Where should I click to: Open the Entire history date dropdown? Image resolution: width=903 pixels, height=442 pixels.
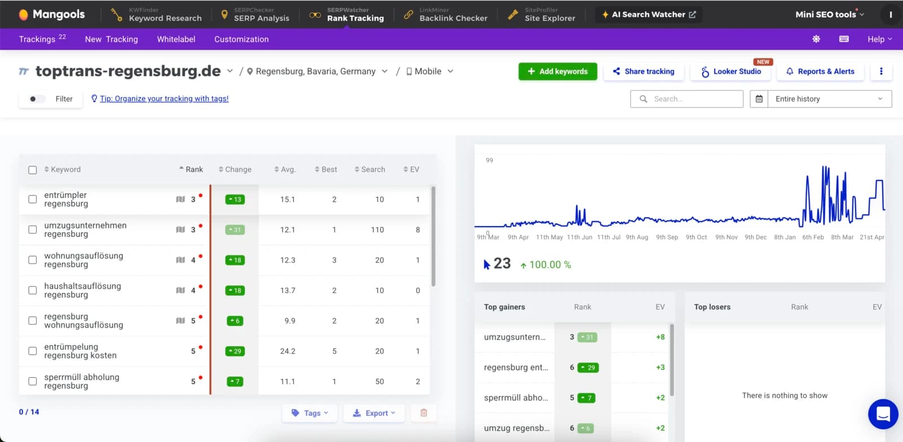click(830, 99)
